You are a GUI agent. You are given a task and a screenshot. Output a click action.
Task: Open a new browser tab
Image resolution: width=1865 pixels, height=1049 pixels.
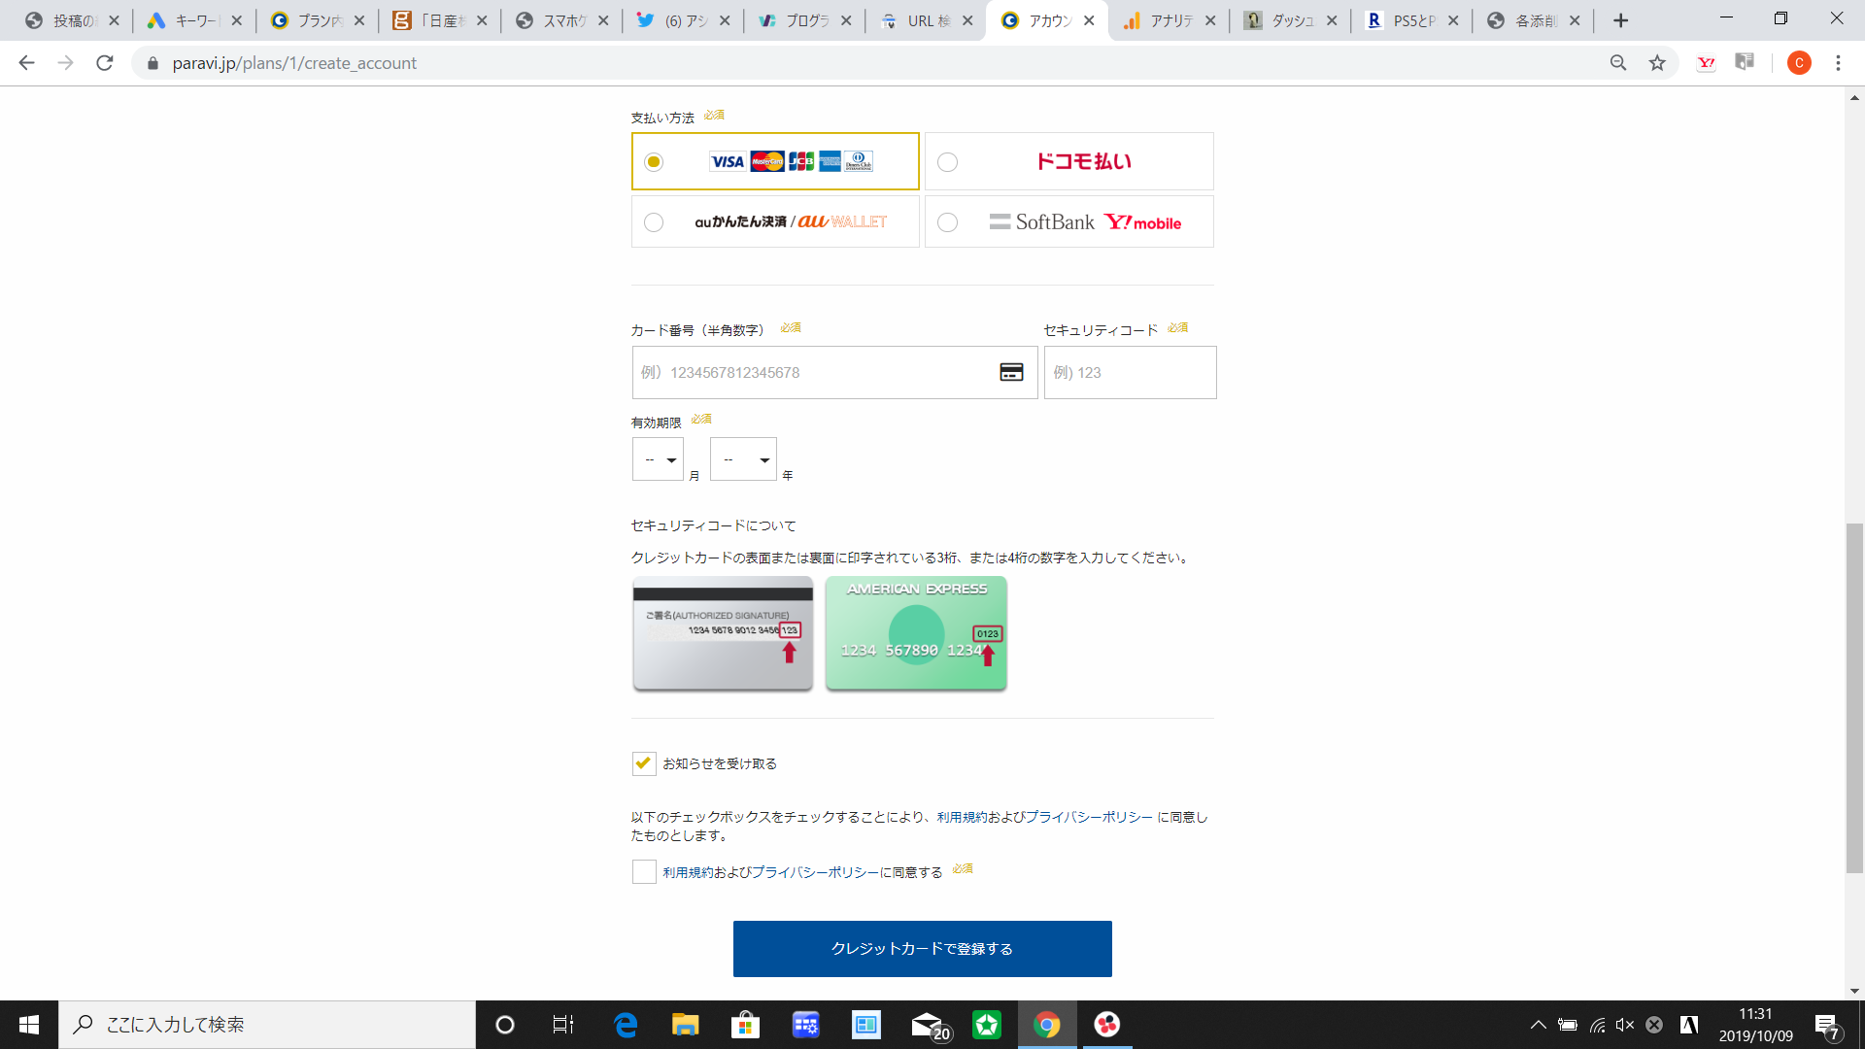coord(1620,20)
